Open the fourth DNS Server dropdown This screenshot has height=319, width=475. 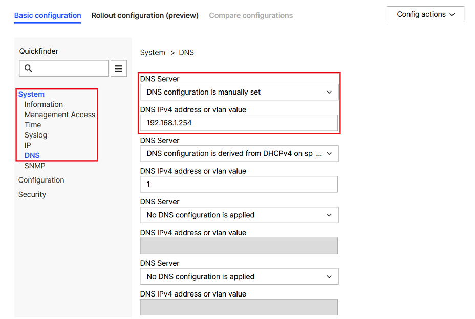tap(239, 276)
